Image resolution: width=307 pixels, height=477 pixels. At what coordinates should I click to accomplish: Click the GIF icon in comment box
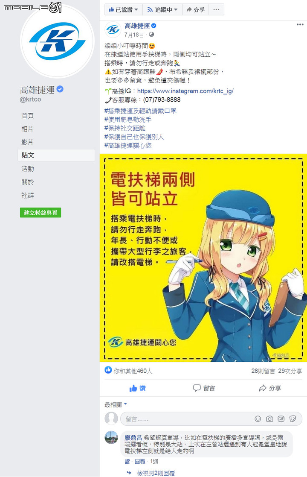281,419
